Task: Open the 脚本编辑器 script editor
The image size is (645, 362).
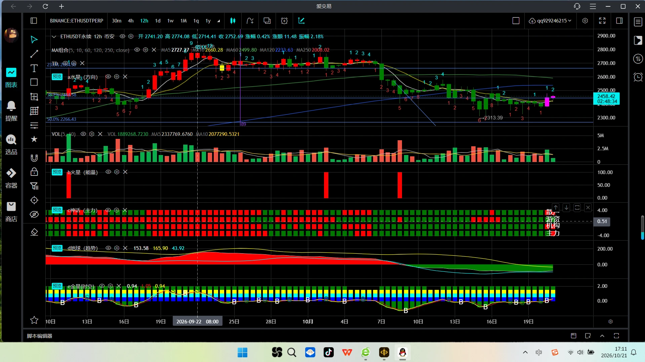Action: [x=40, y=336]
